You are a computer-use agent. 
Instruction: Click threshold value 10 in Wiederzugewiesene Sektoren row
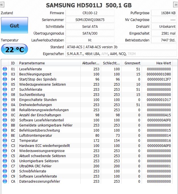coord(138,85)
